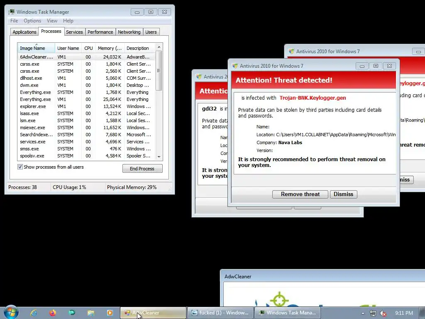Viewport: 425px width, 319px height.
Task: Select the spoolsv.exe process row
Action: pyautogui.click(x=86, y=156)
